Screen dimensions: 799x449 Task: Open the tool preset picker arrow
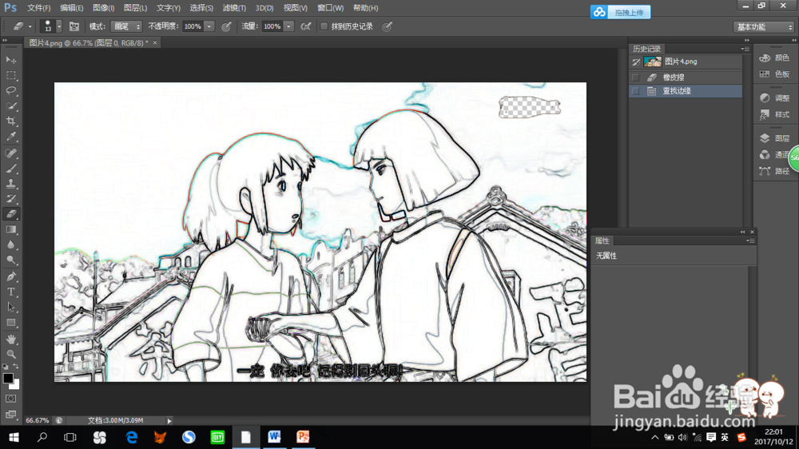point(30,26)
